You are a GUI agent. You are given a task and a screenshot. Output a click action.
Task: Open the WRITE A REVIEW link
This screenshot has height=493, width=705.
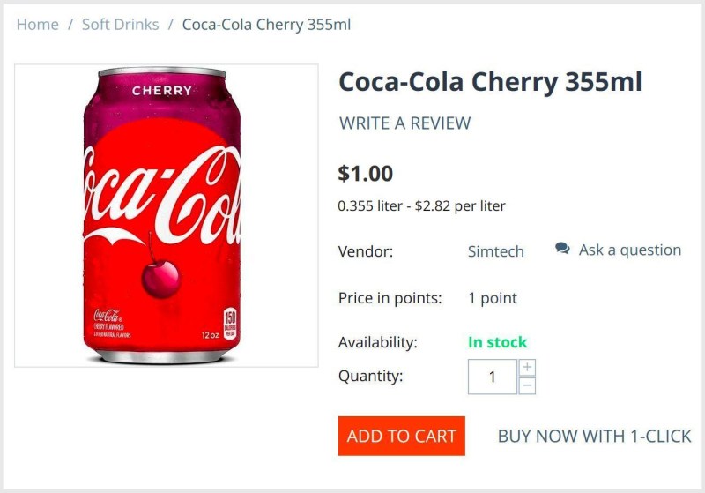pos(404,123)
